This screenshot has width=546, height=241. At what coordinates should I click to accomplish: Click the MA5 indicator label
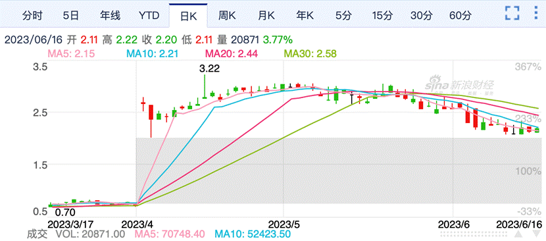point(71,54)
